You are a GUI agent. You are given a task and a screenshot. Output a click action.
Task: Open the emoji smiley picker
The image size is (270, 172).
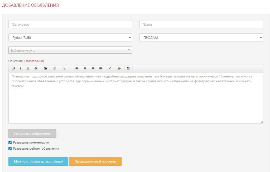pyautogui.click(x=55, y=68)
